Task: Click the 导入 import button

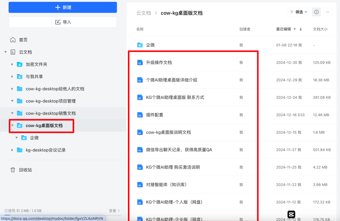Action: point(63,22)
